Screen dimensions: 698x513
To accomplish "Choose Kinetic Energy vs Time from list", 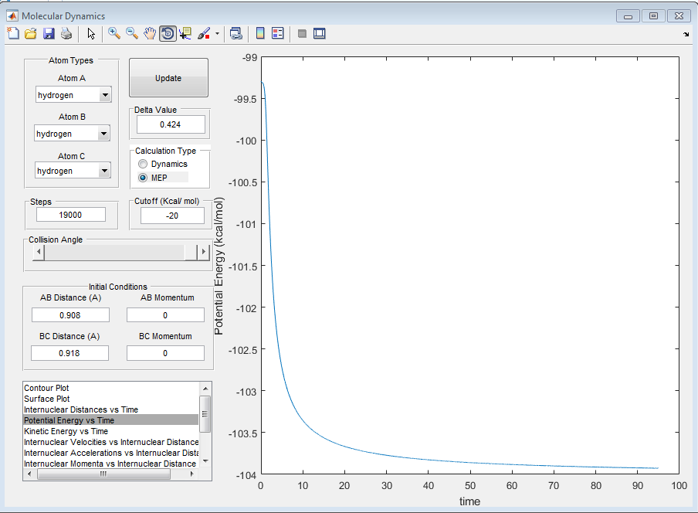I will click(66, 431).
